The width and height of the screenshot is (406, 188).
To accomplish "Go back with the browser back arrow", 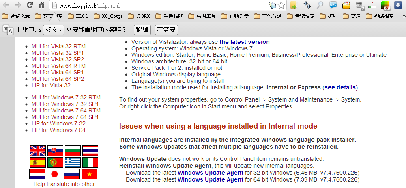I will click(6, 5).
